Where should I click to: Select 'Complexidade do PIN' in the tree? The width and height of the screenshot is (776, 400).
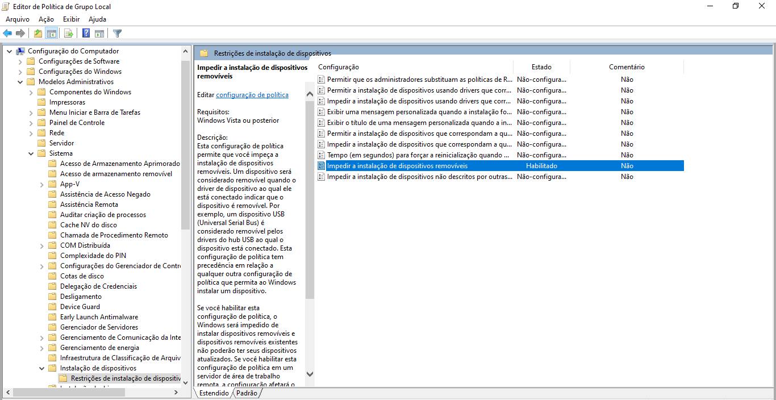[93, 256]
